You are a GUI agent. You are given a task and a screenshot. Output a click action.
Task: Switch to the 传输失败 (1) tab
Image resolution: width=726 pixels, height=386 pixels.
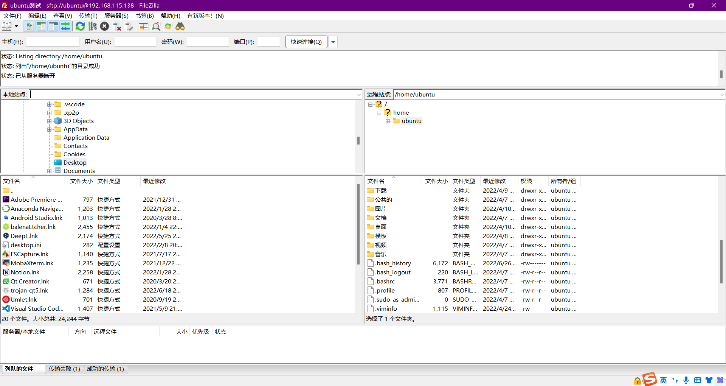coord(64,369)
